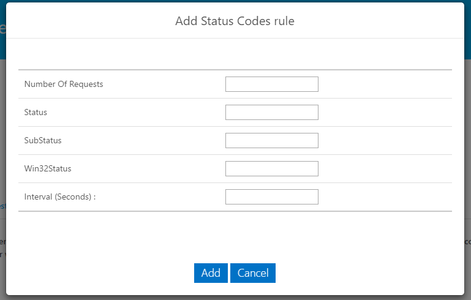Viewport: 471px width, 300px height.
Task: Click the SubStatus label text
Action: click(x=43, y=141)
